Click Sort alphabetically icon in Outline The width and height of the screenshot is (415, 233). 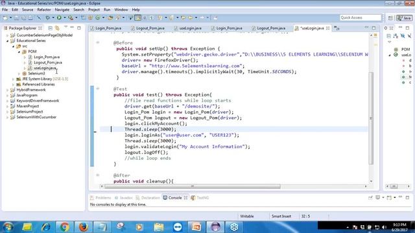pyautogui.click(x=396, y=36)
